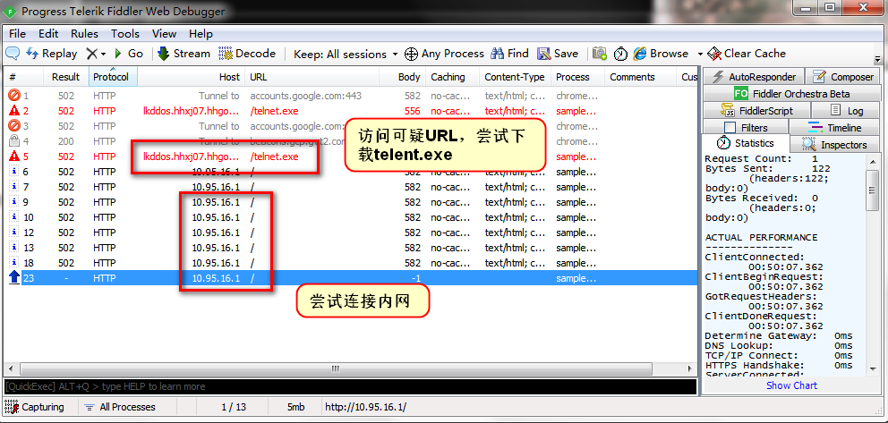The width and height of the screenshot is (888, 423).
Task: Click the 5mb memory status entry
Action: pyautogui.click(x=296, y=407)
